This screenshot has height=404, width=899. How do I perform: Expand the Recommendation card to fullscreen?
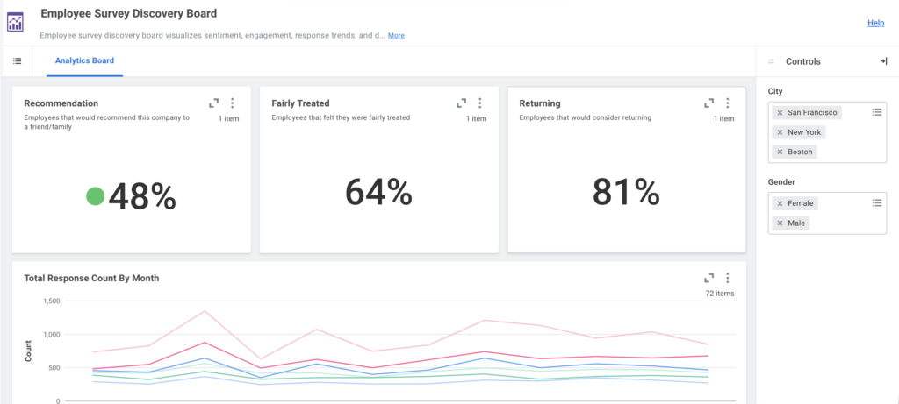213,103
